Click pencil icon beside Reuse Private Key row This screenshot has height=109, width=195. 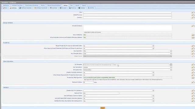point(193,46)
